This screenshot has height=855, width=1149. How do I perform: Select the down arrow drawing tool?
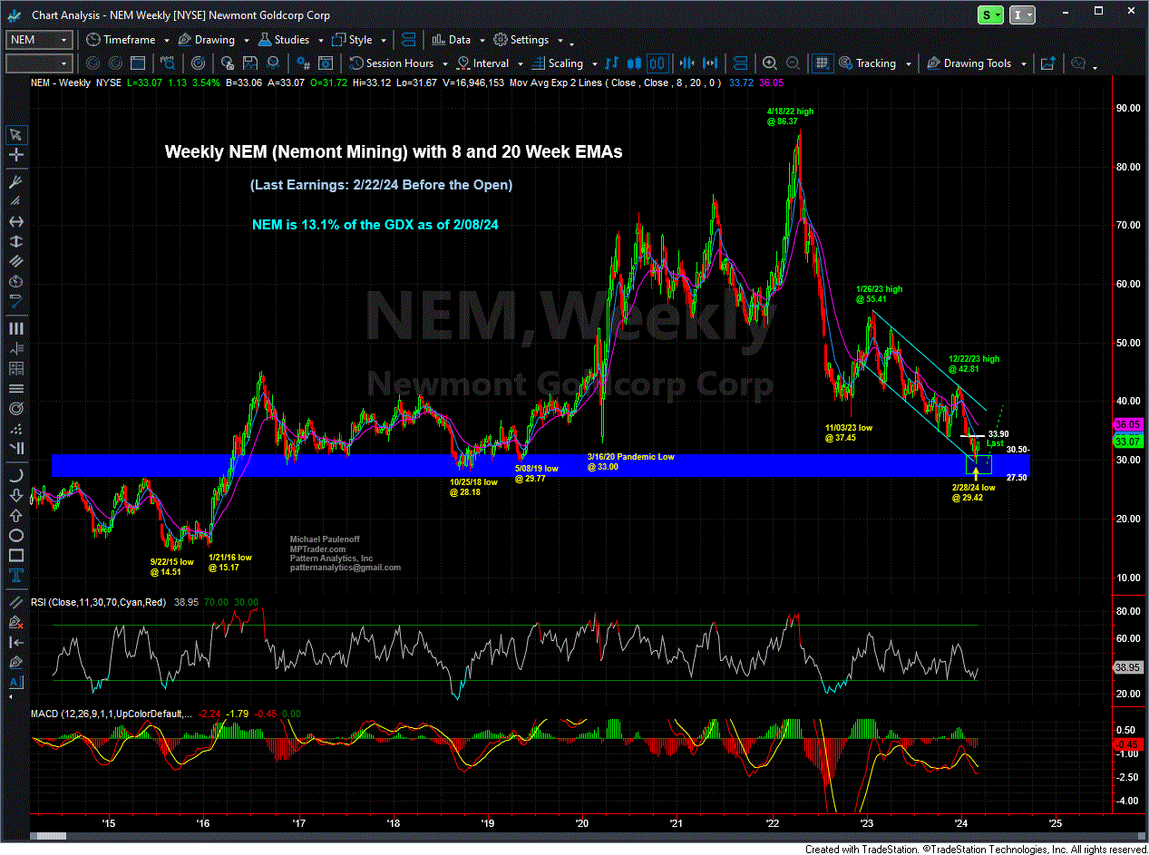click(x=15, y=495)
